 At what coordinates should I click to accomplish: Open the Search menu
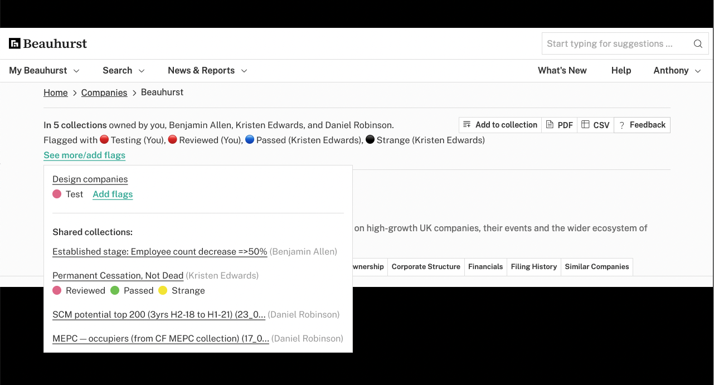[x=123, y=70]
